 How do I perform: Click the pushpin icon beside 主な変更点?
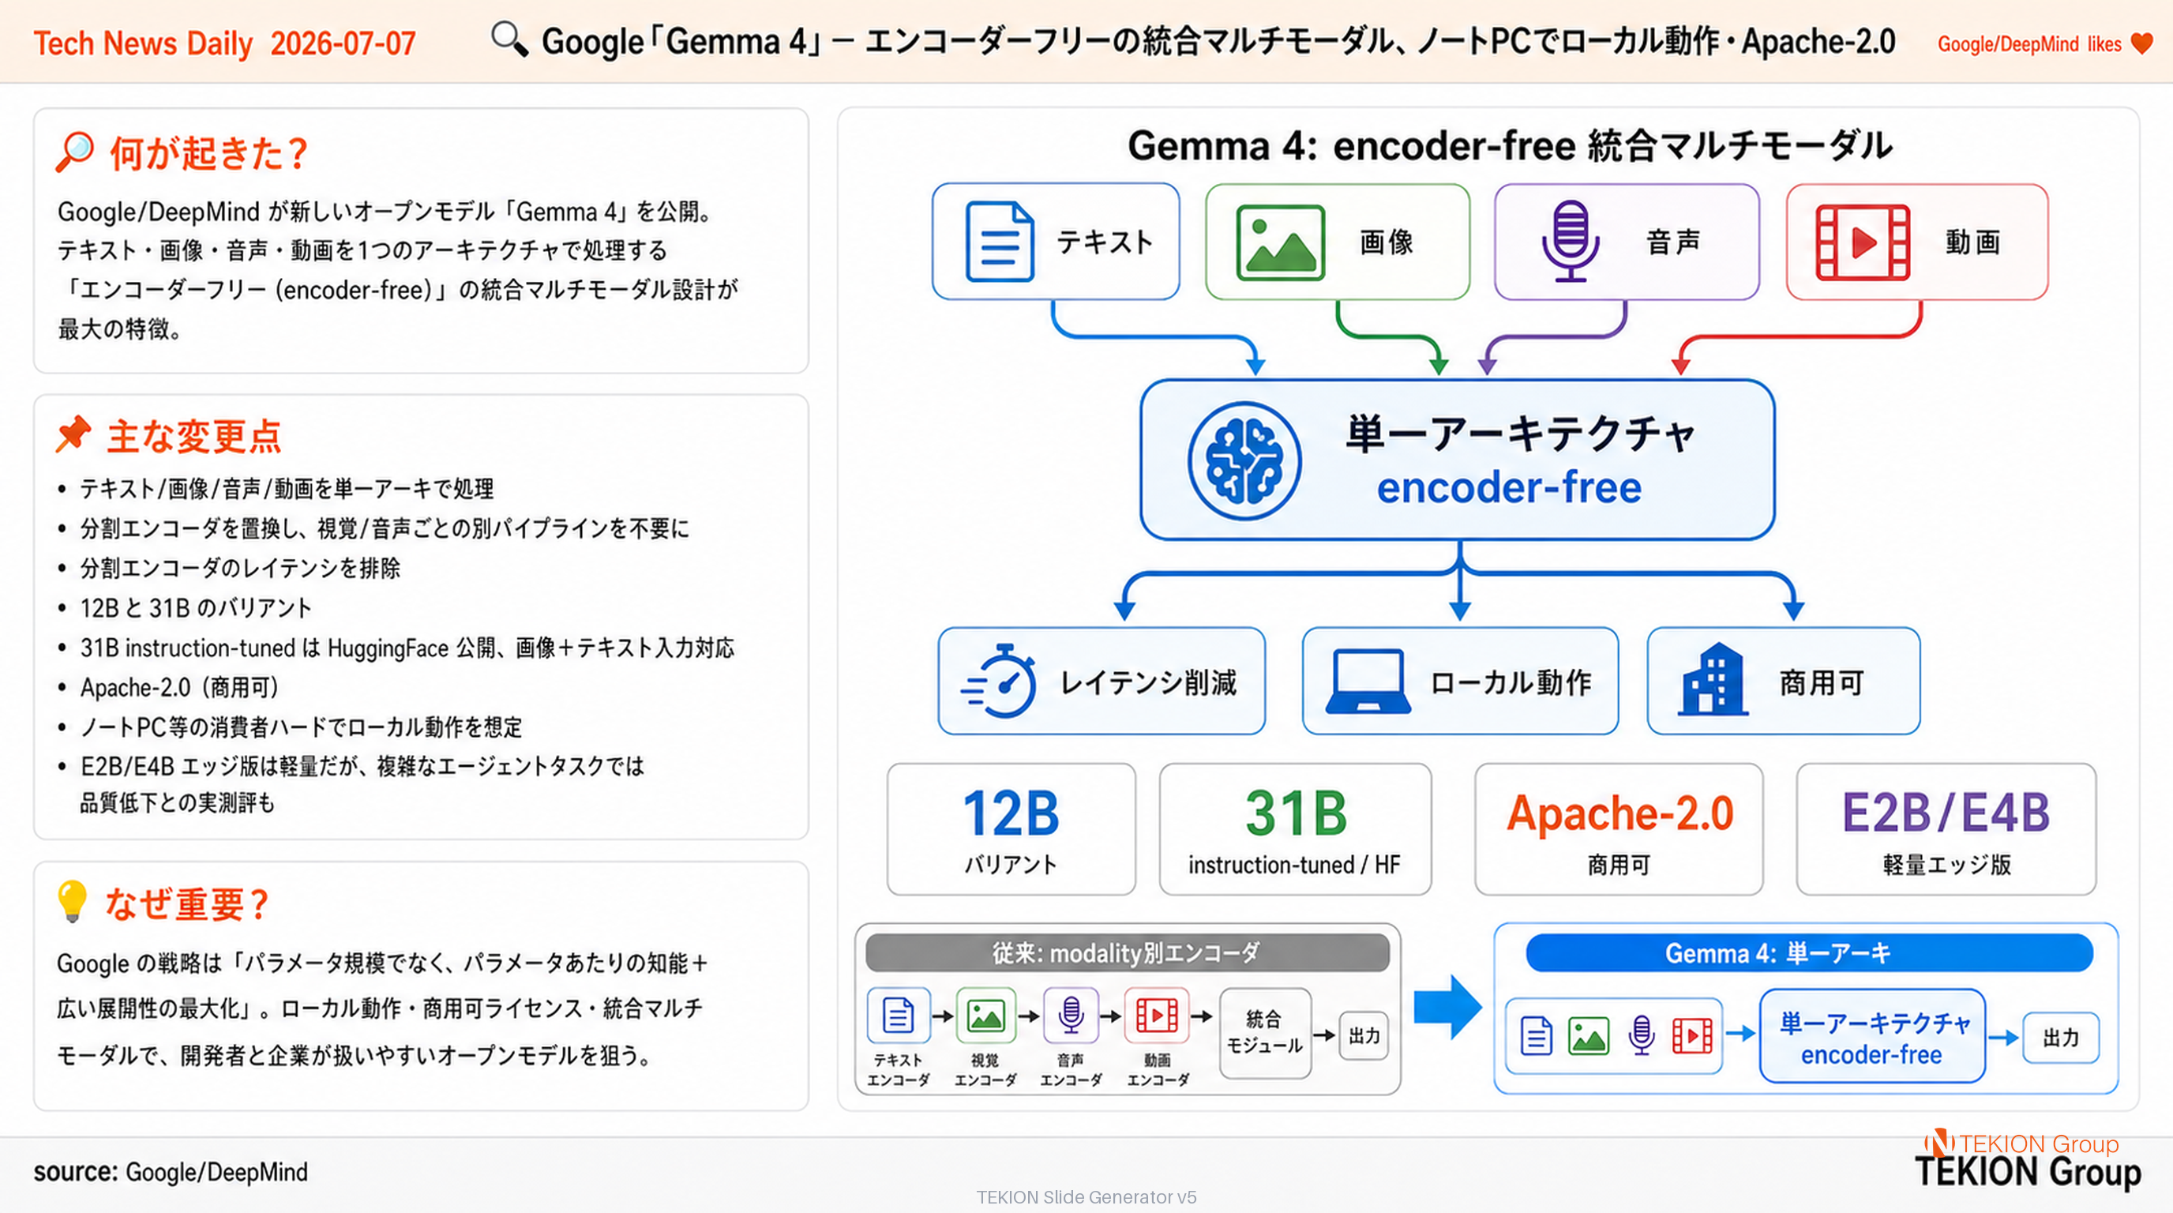click(x=73, y=434)
